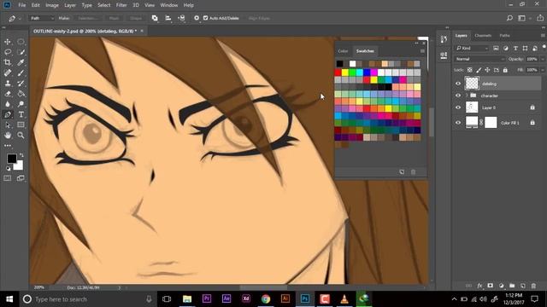547x307 pixels.
Task: Select the Lasso tool
Action: pos(8,52)
